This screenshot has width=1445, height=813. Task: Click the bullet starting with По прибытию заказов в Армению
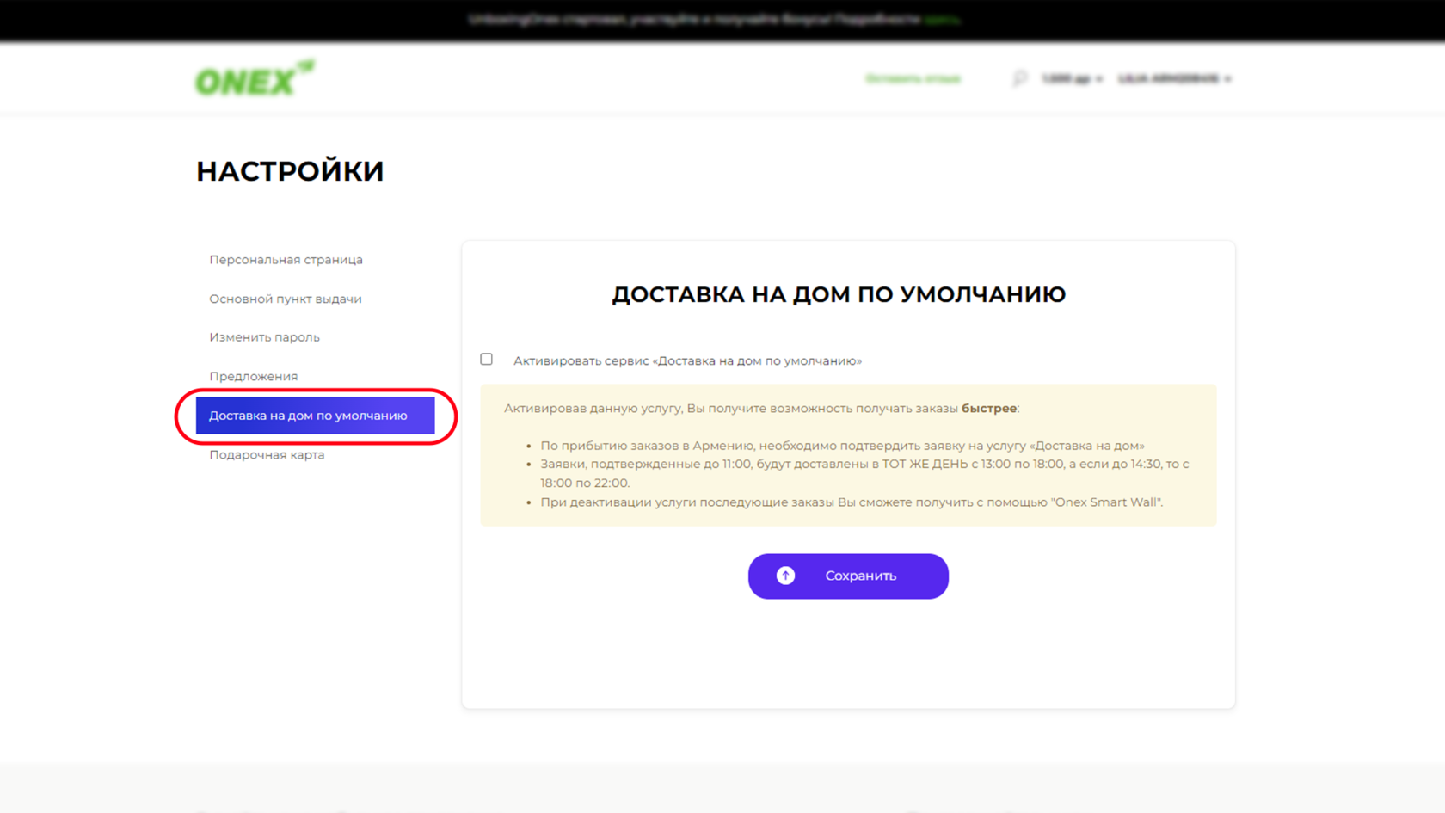point(842,446)
